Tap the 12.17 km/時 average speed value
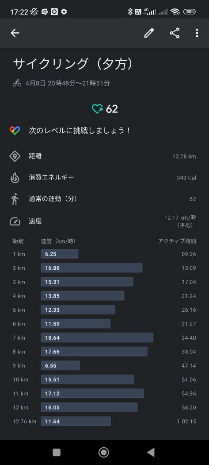Viewport: 209px width, 465px height. [180, 218]
